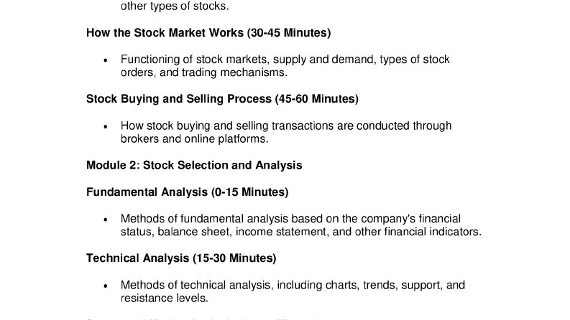This screenshot has width=570, height=320.
Task: Select the 'Technical Analysis (15-30 Minutes)' heading
Action: pyautogui.click(x=181, y=258)
